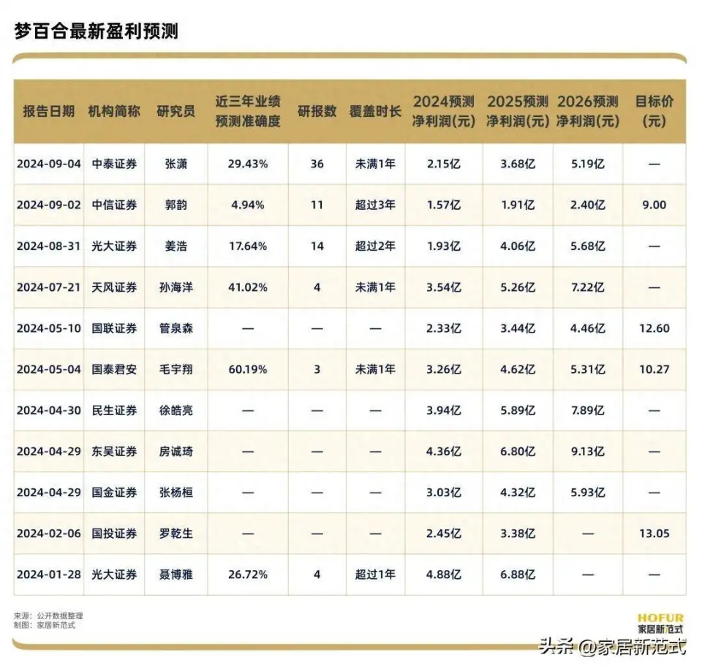This screenshot has height=671, width=702.
Task: Select the 报告日期 column header
Action: pos(48,111)
